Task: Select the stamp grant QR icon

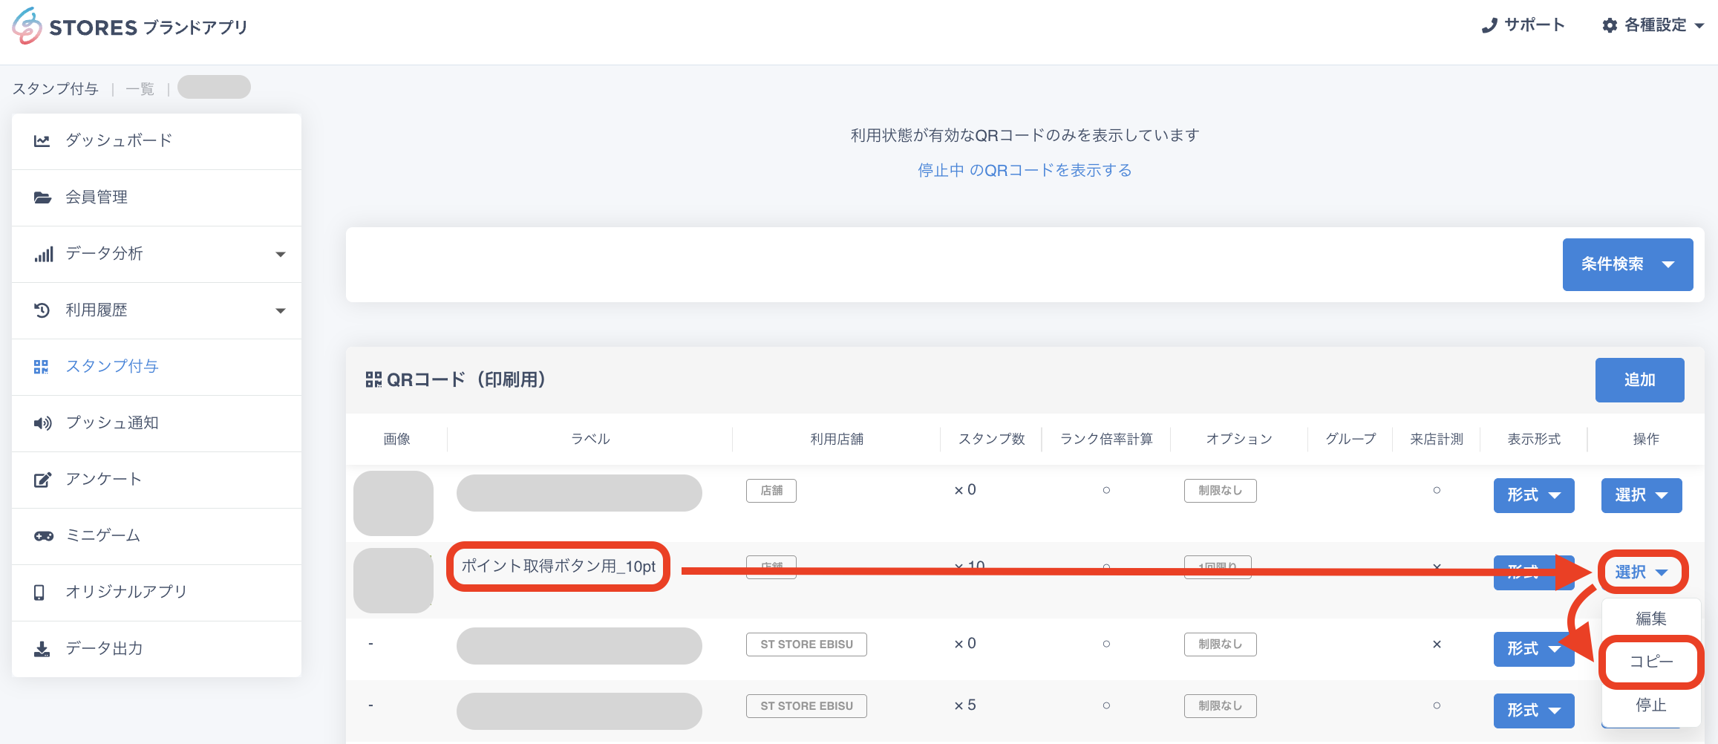Action: [41, 367]
